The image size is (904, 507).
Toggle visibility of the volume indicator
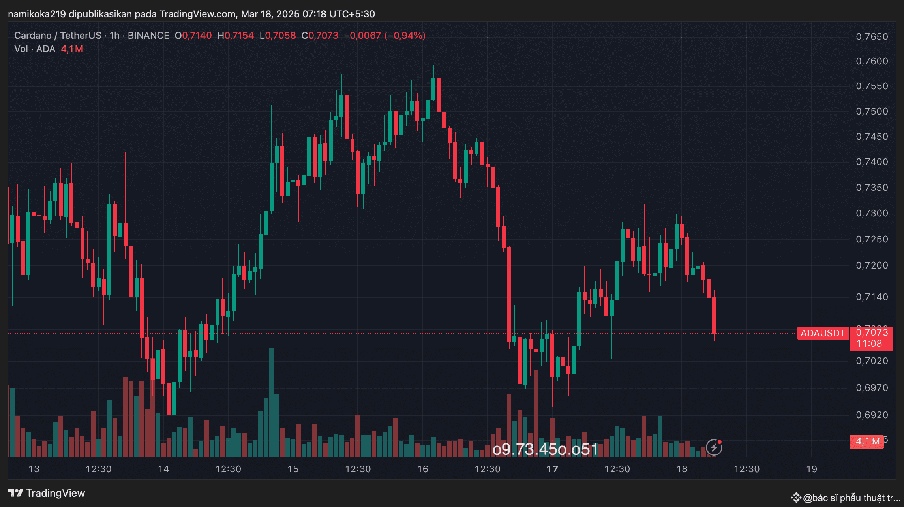click(x=35, y=49)
